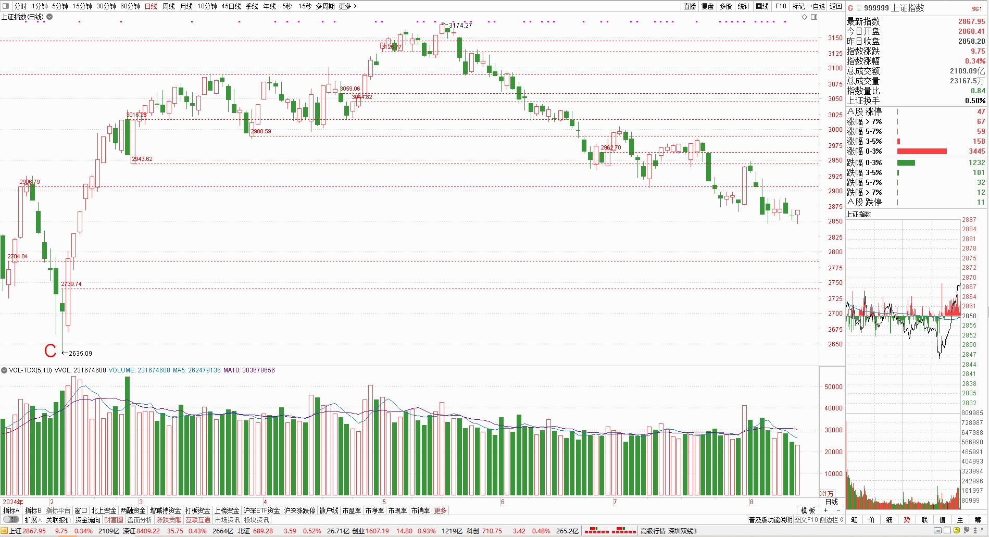Click the red 涨幅 0-3% distribution bar
The height and width of the screenshot is (537, 989).
pyautogui.click(x=921, y=152)
